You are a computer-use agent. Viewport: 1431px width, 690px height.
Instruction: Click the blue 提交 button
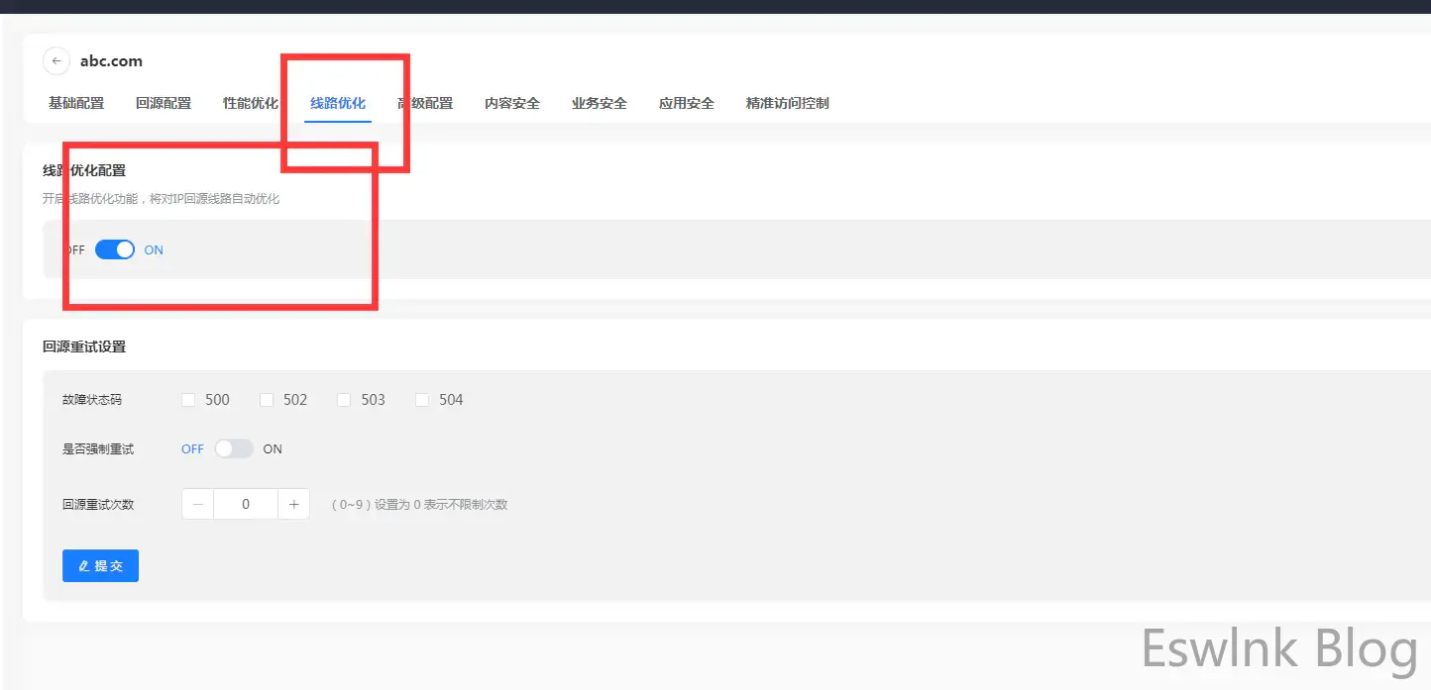point(100,566)
